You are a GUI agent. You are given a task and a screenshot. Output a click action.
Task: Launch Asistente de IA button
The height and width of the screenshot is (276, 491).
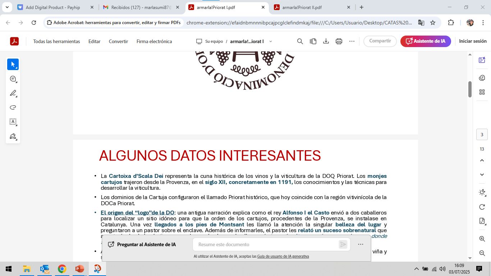click(x=426, y=41)
